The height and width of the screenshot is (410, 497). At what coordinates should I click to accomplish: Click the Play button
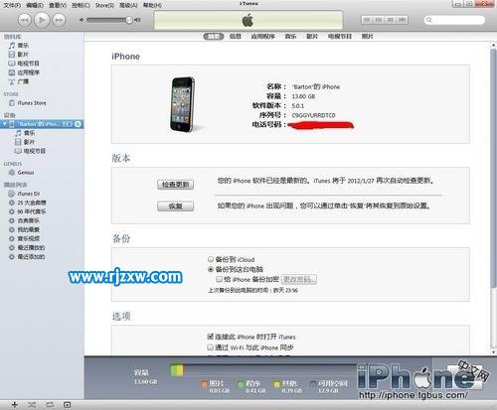42,20
